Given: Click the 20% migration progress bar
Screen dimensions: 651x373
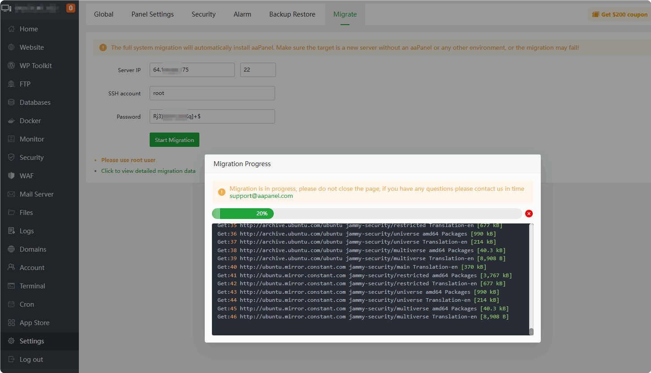Looking at the screenshot, I should 366,214.
